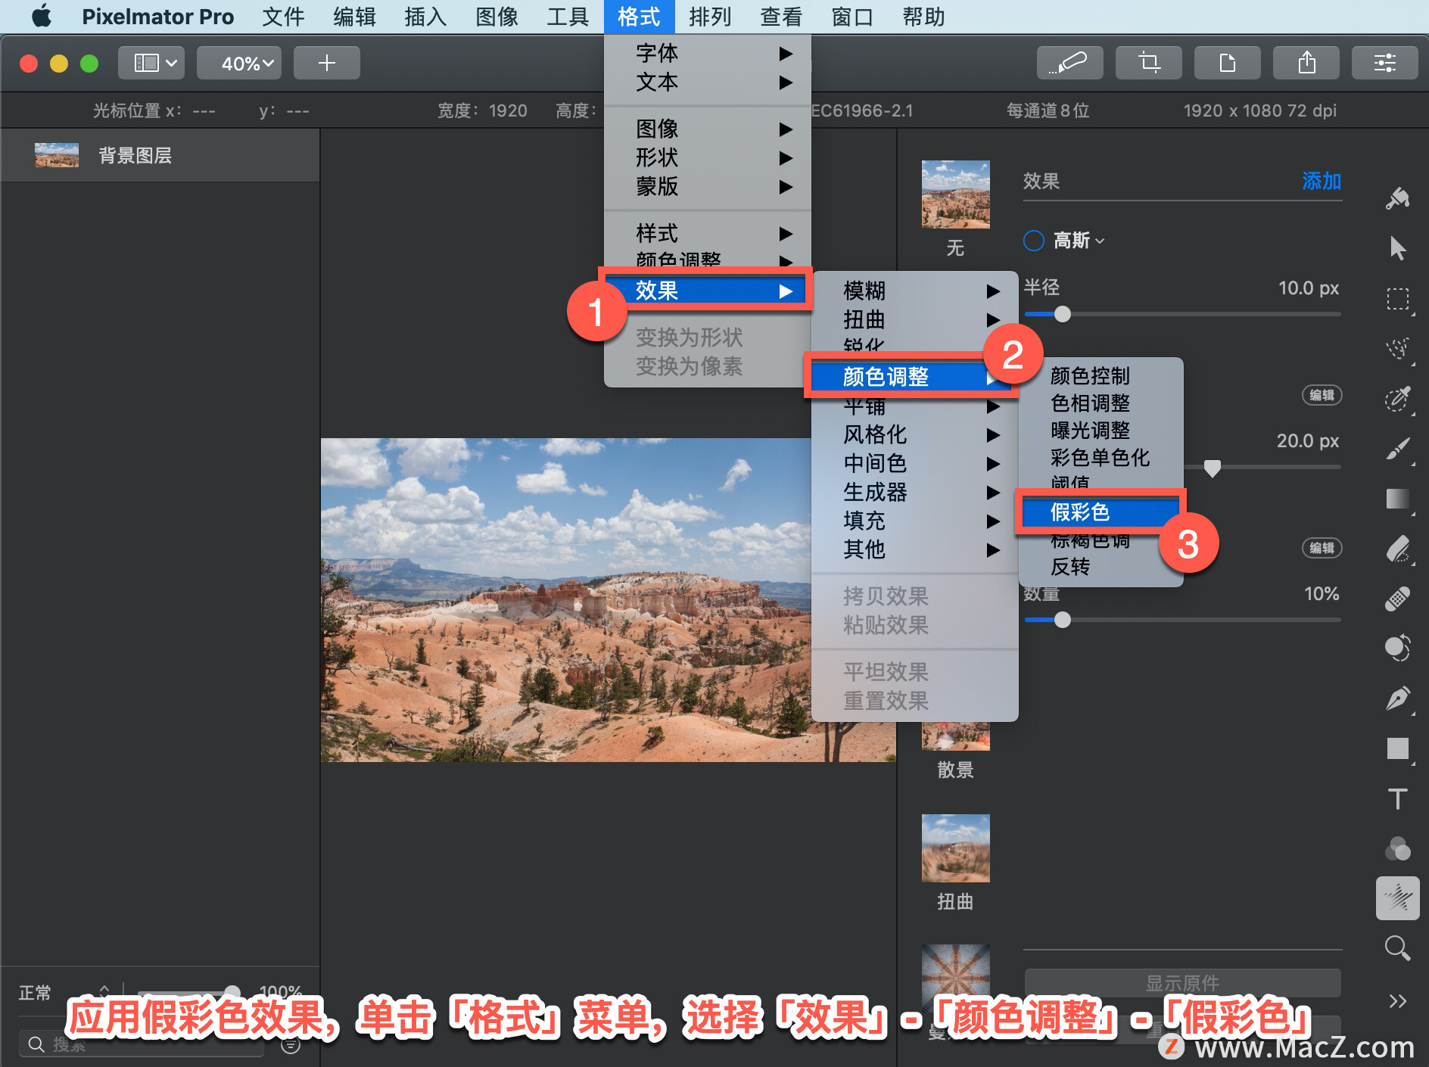Select the paint brush tool

tap(1397, 449)
